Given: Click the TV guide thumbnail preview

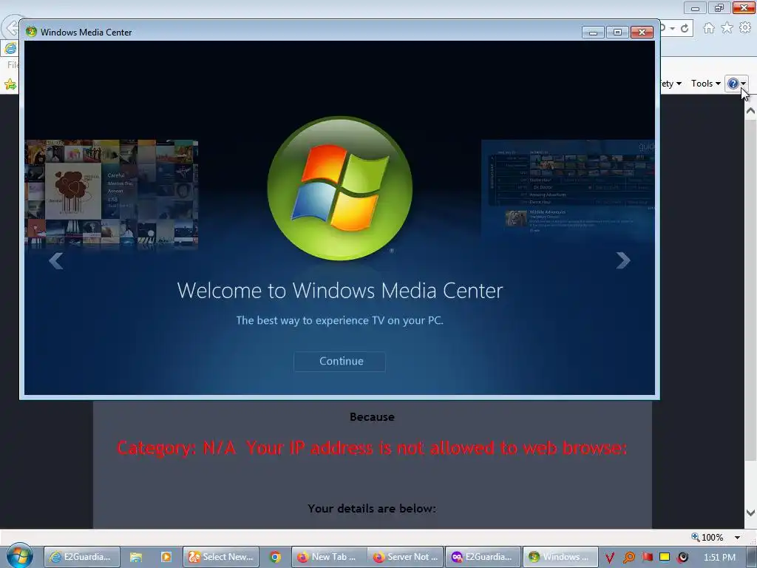Looking at the screenshot, I should tap(568, 187).
